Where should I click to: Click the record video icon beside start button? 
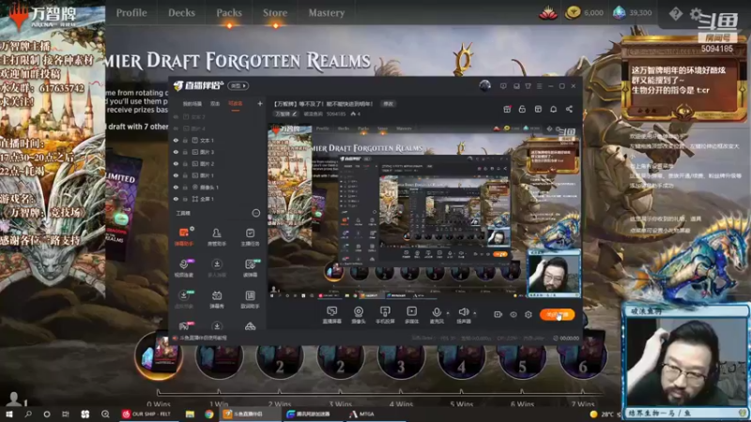click(x=498, y=314)
